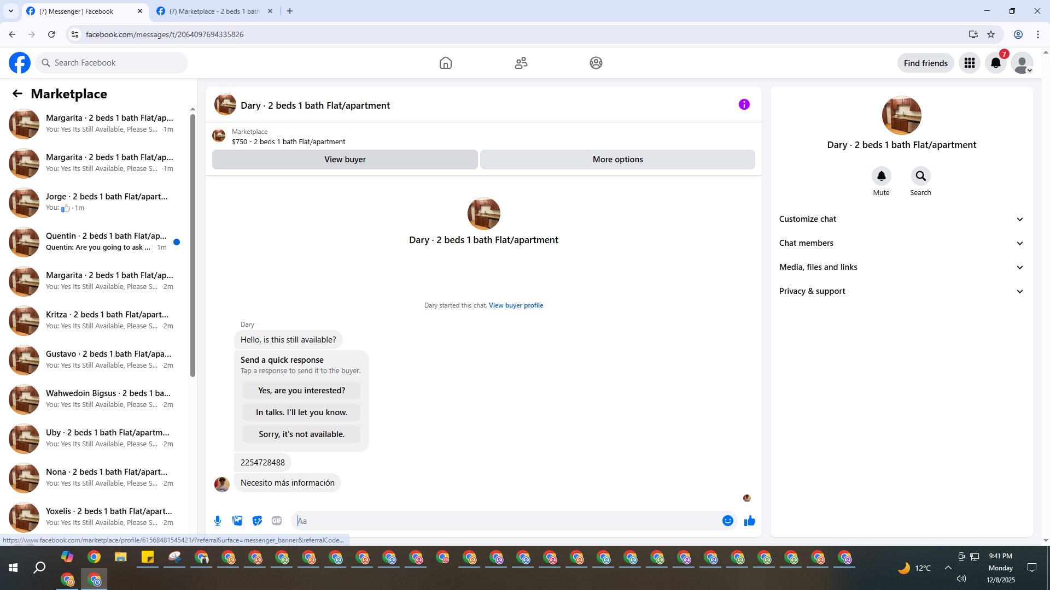This screenshot has height=590, width=1050.
Task: Show hidden system tray icons
Action: coord(948,568)
